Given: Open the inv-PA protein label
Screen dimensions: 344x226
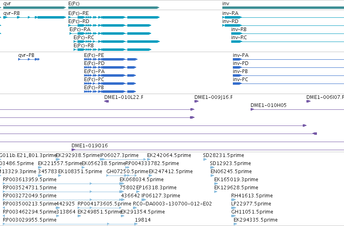Looking at the screenshot, I should pos(241,55).
